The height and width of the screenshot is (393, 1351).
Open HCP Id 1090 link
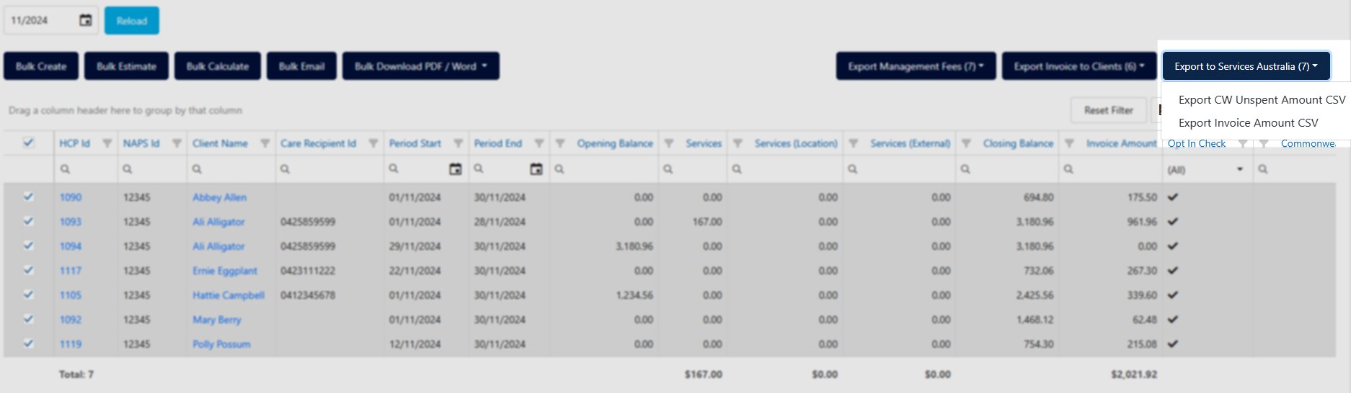click(x=71, y=197)
